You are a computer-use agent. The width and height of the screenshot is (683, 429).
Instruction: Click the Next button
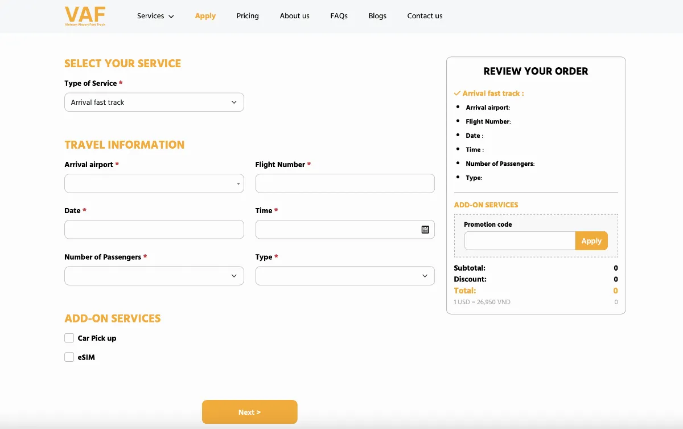(x=250, y=412)
